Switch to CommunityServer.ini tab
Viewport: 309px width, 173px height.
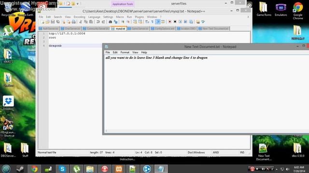coord(96,29)
